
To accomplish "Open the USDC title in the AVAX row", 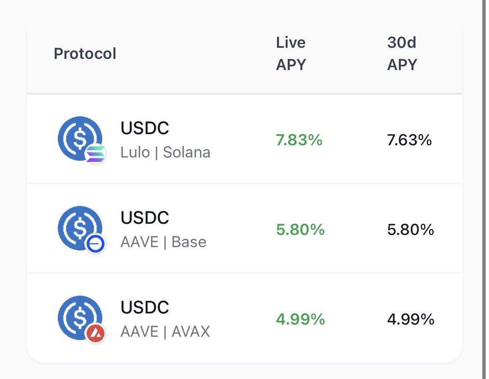I will click(145, 307).
